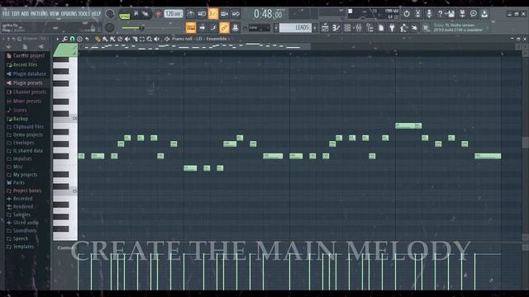
Task: Open the content library download icon
Action: (484, 14)
